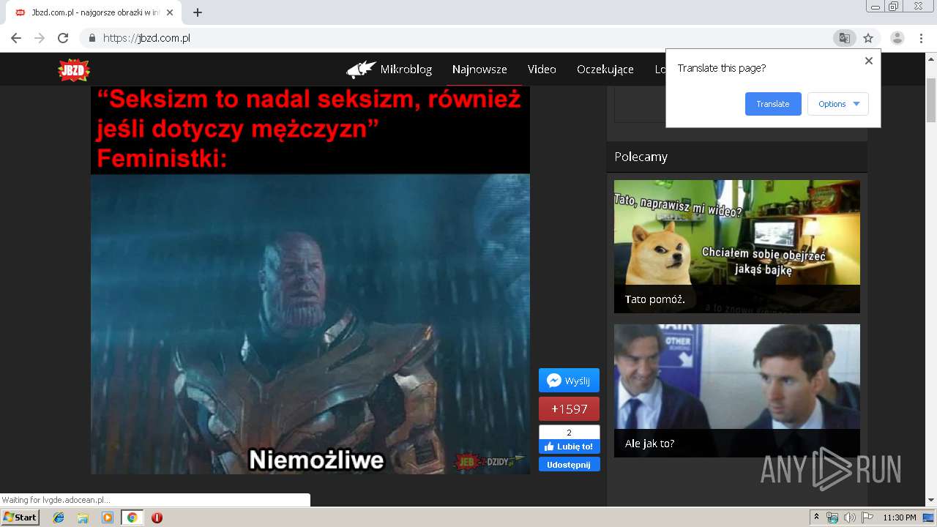Open the Video section
Image resolution: width=937 pixels, height=527 pixels.
point(542,70)
